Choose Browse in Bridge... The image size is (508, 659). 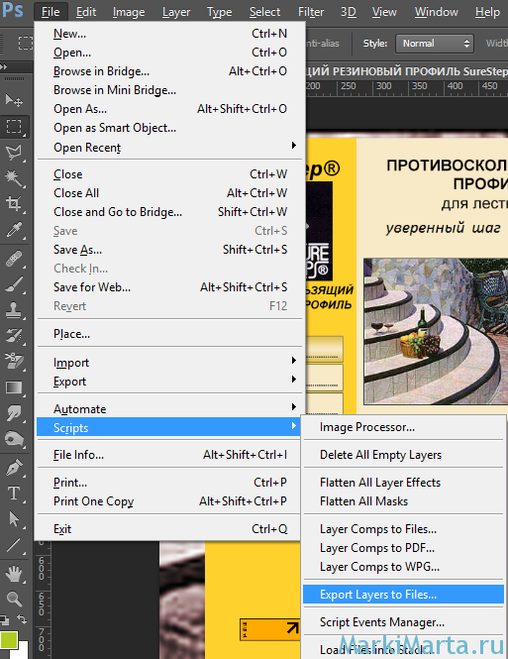[x=169, y=71]
